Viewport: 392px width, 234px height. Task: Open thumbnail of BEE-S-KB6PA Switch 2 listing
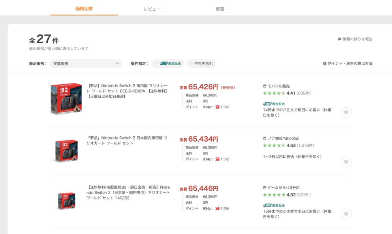coord(66,99)
